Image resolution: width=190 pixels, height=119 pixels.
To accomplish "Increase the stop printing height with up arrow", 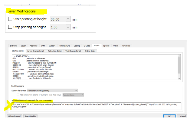I will 68,26.
